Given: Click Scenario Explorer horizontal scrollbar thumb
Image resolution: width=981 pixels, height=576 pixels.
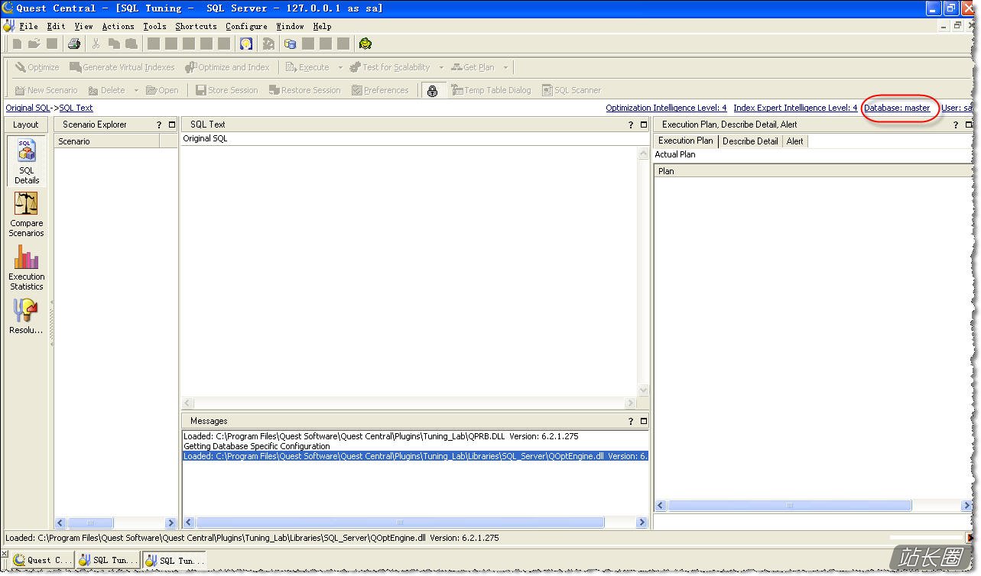Looking at the screenshot, I should pyautogui.click(x=90, y=523).
